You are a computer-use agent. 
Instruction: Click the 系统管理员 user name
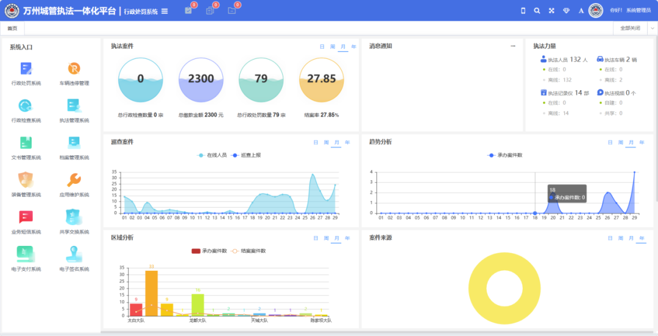pyautogui.click(x=639, y=10)
